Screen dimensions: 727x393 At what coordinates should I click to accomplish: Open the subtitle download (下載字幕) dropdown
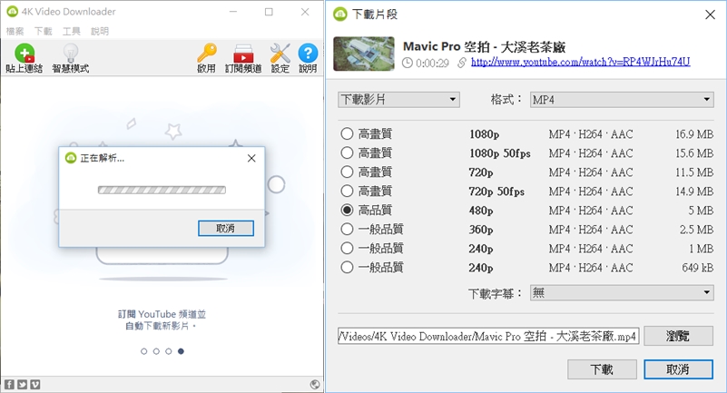pyautogui.click(x=622, y=292)
